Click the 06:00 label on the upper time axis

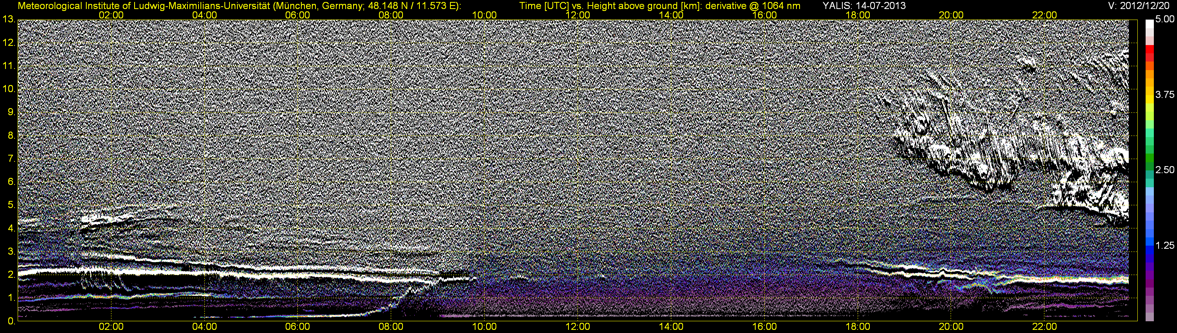tap(297, 15)
